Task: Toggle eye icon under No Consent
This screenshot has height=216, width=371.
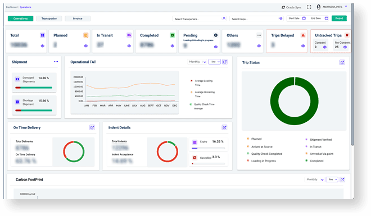Action: point(345,47)
